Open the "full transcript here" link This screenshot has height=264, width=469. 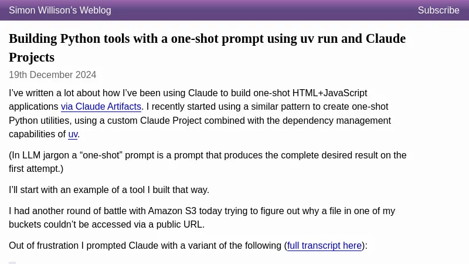point(324,246)
